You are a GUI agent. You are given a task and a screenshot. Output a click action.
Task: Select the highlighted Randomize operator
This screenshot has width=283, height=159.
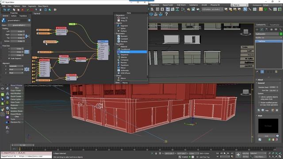(132, 52)
